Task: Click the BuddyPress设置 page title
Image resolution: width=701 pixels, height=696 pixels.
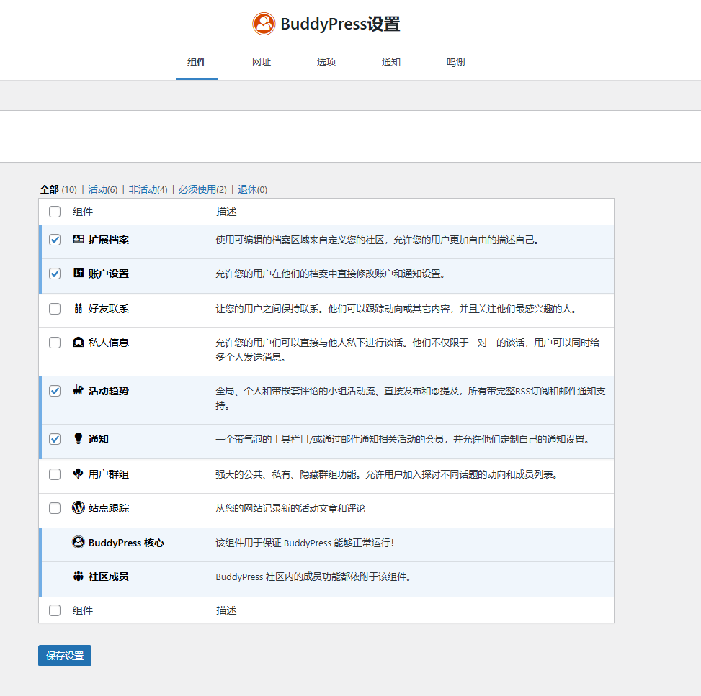Action: 340,24
